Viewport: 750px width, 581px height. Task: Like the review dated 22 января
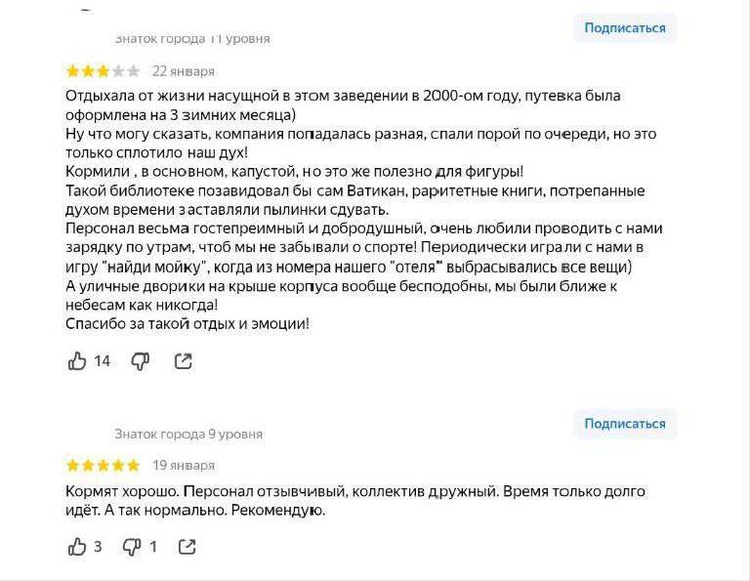point(77,361)
